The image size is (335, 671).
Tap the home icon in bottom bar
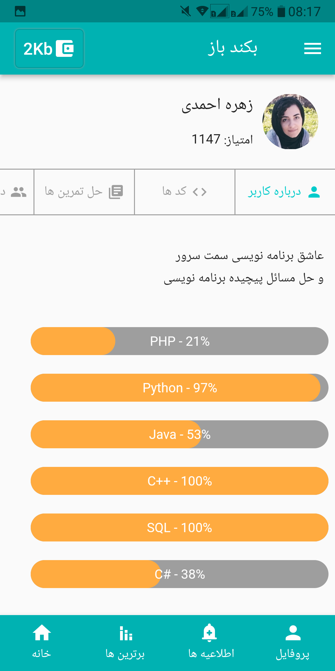pos(42,633)
